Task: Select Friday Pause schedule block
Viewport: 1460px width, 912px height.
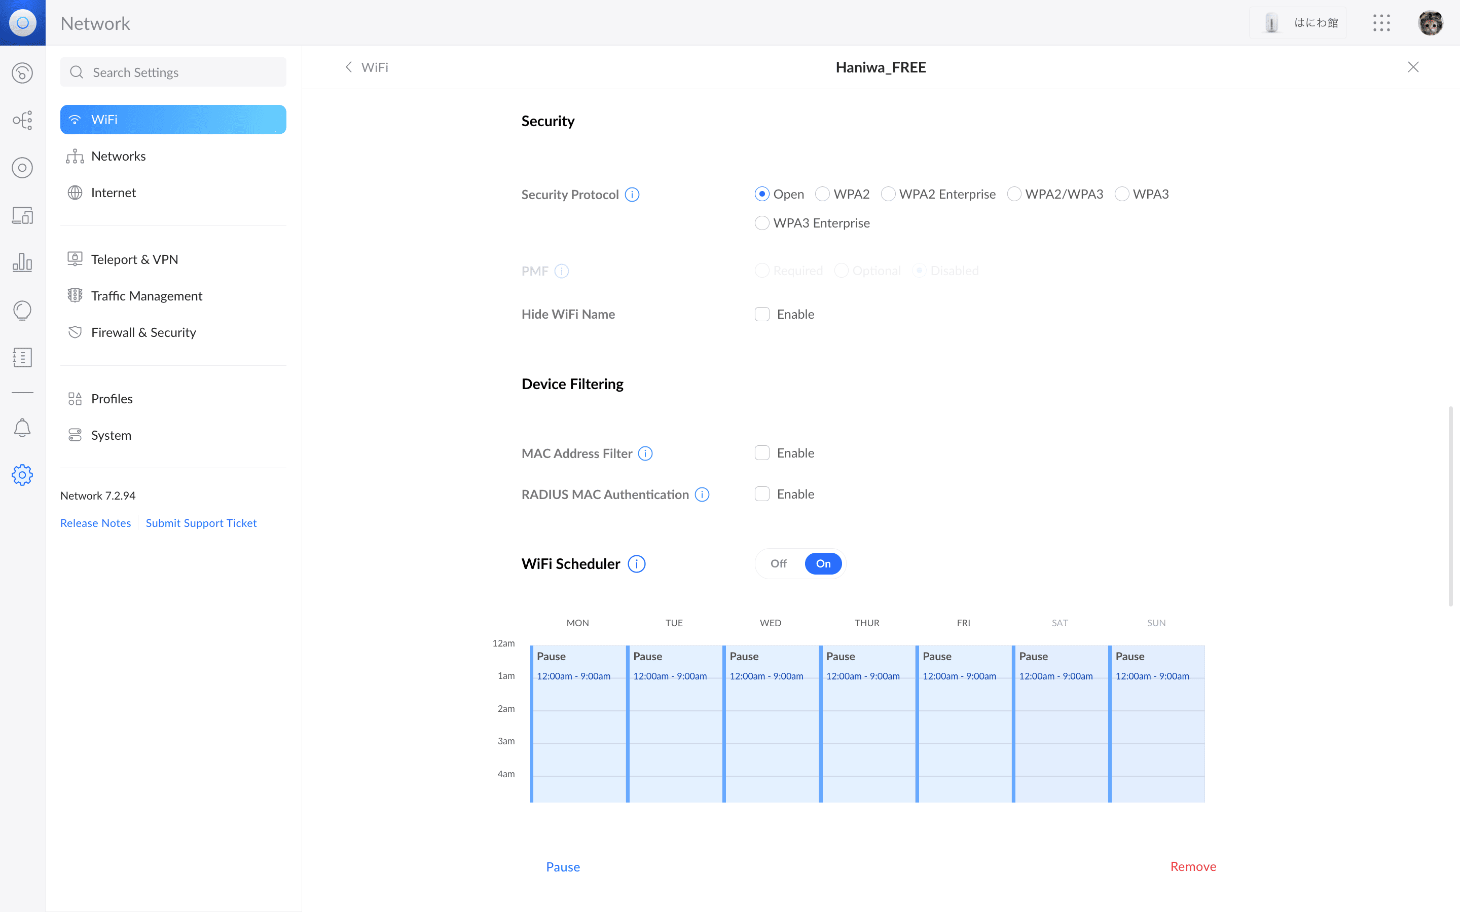Action: point(964,724)
